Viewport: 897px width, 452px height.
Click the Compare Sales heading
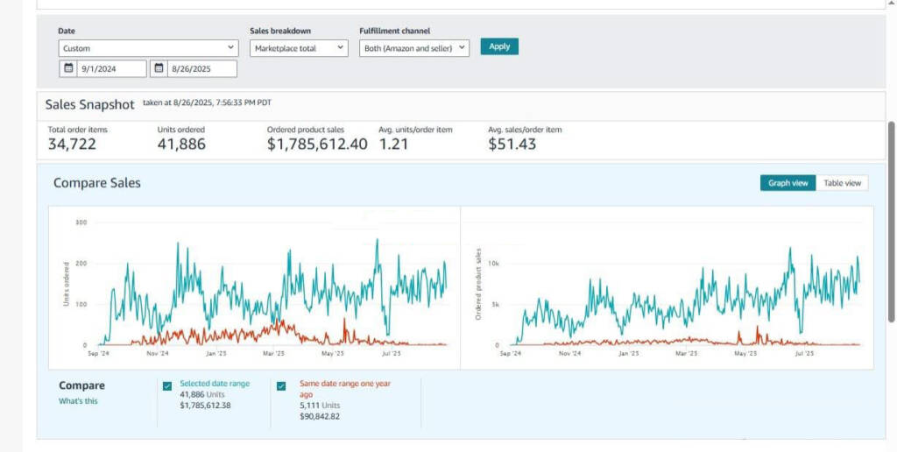[96, 183]
